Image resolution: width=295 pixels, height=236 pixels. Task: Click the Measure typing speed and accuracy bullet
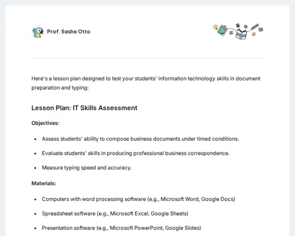[87, 168]
